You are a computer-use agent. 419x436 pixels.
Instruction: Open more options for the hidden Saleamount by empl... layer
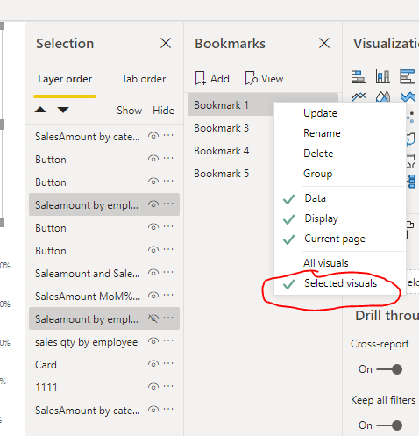(168, 318)
